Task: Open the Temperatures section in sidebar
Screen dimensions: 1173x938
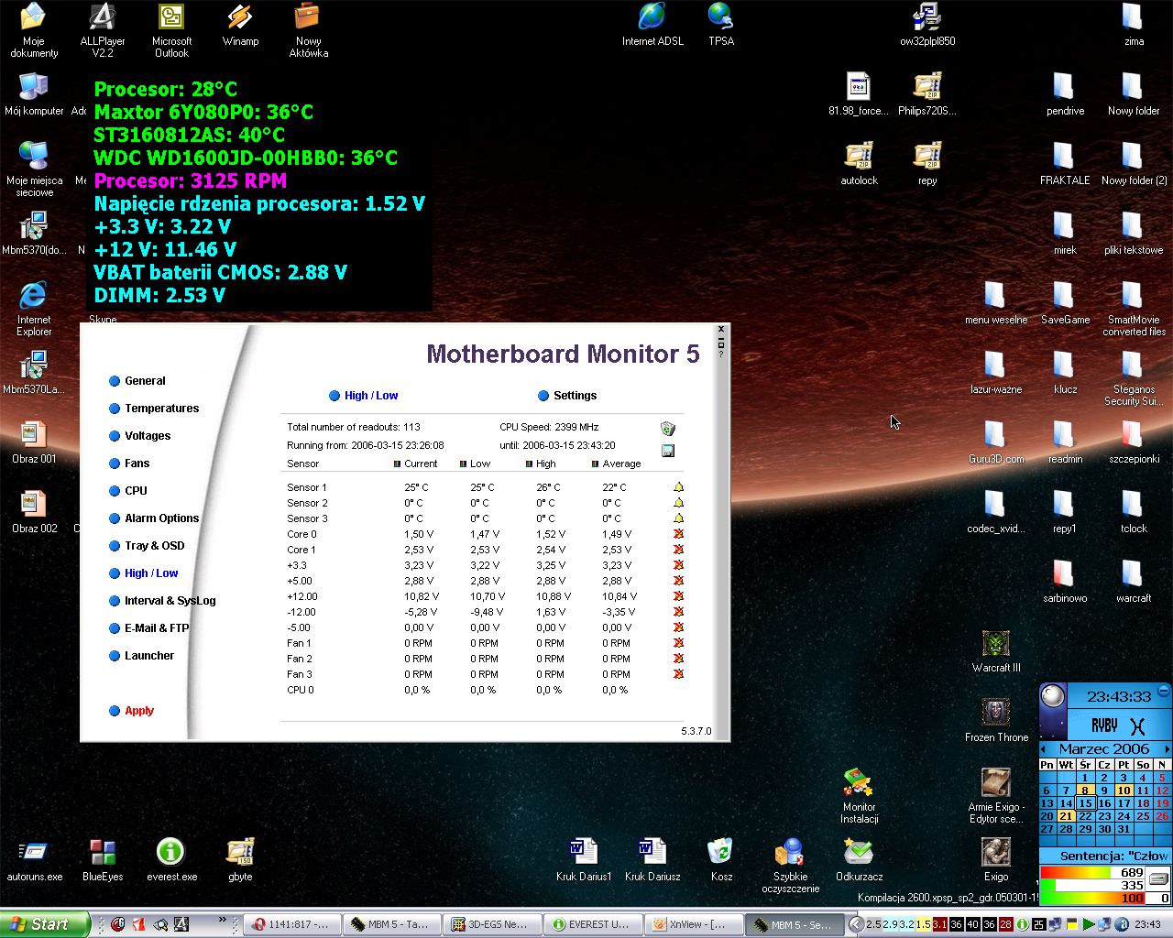Action: [161, 409]
